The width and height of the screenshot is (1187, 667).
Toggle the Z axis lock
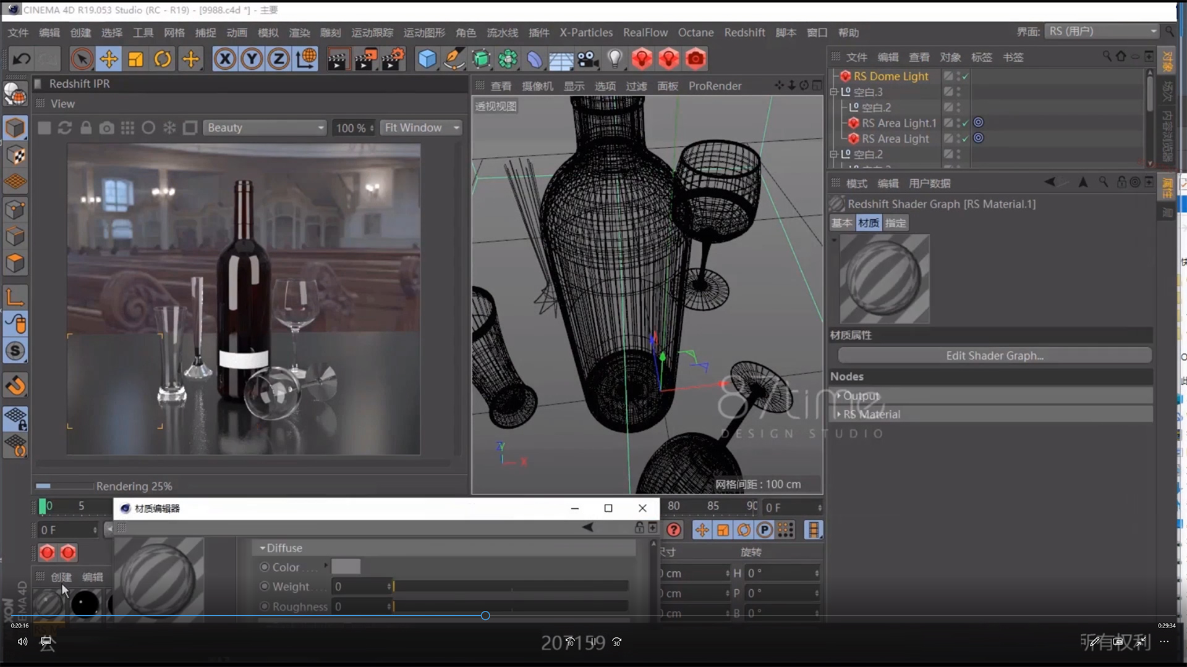[x=278, y=59]
